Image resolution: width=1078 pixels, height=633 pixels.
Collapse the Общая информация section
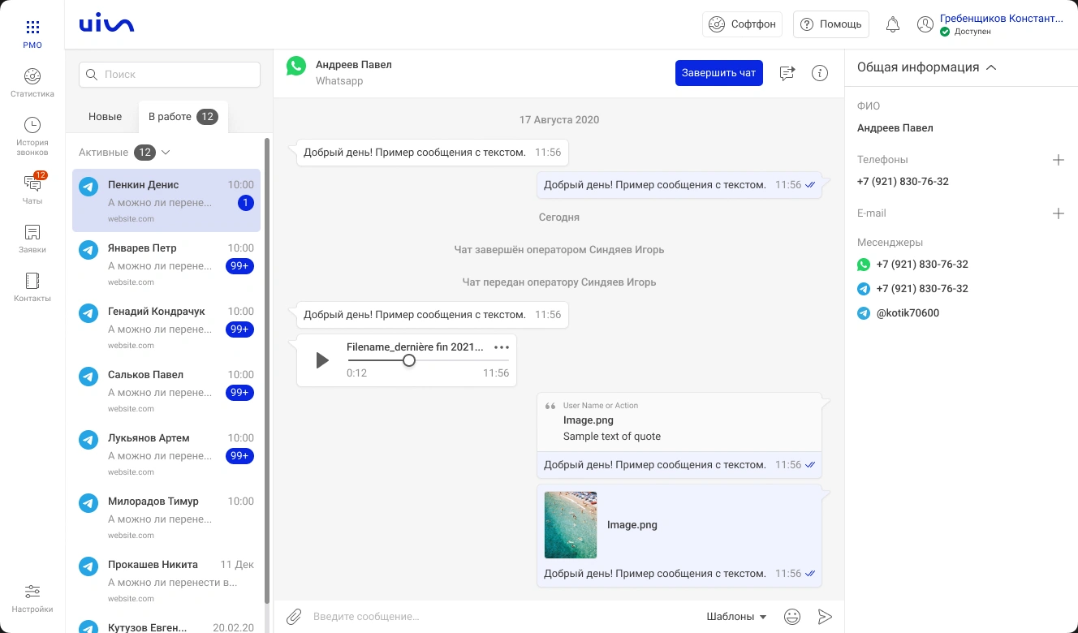[991, 67]
